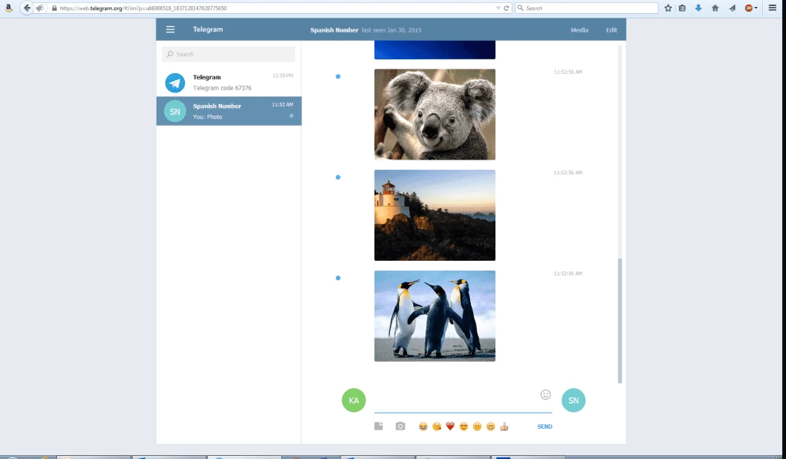Select the lighthouse photo message dot

pyautogui.click(x=338, y=177)
